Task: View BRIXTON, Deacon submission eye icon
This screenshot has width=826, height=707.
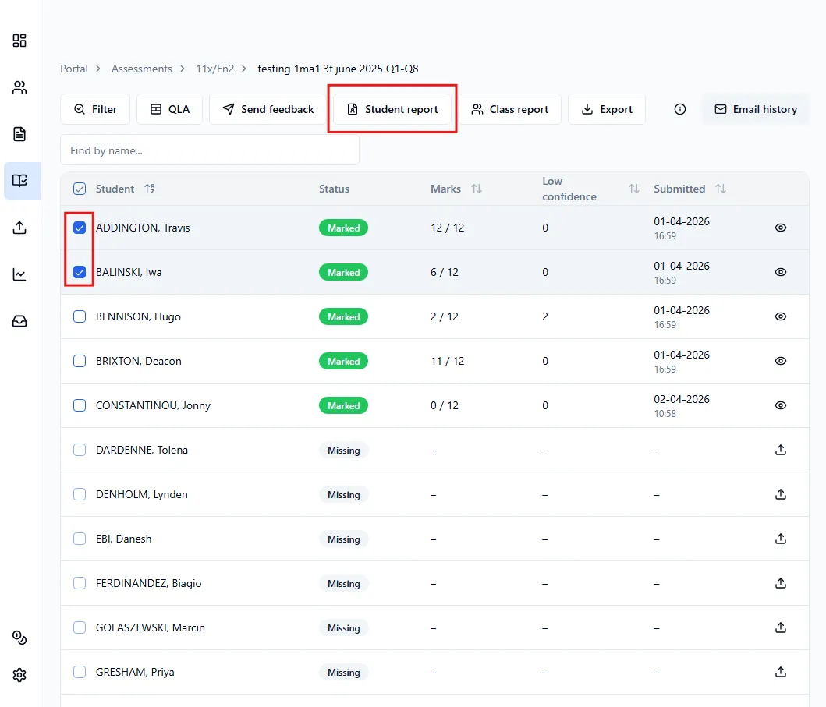Action: pos(781,361)
